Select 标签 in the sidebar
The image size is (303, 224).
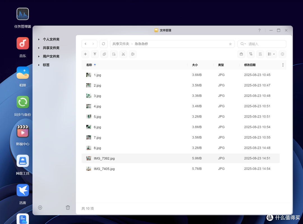pos(46,65)
